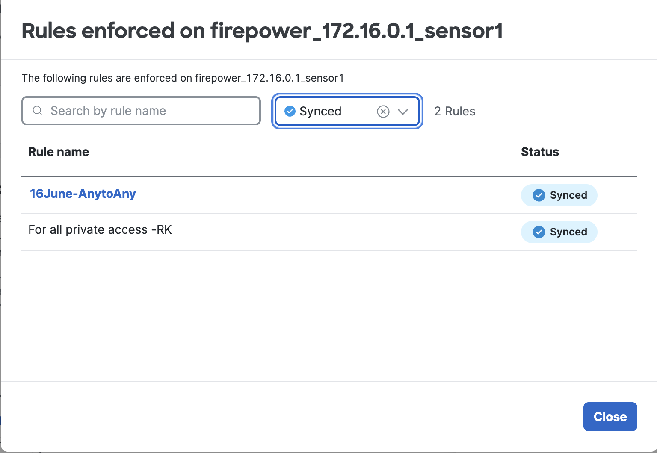Click the Status column header
The image size is (657, 453).
tap(540, 152)
